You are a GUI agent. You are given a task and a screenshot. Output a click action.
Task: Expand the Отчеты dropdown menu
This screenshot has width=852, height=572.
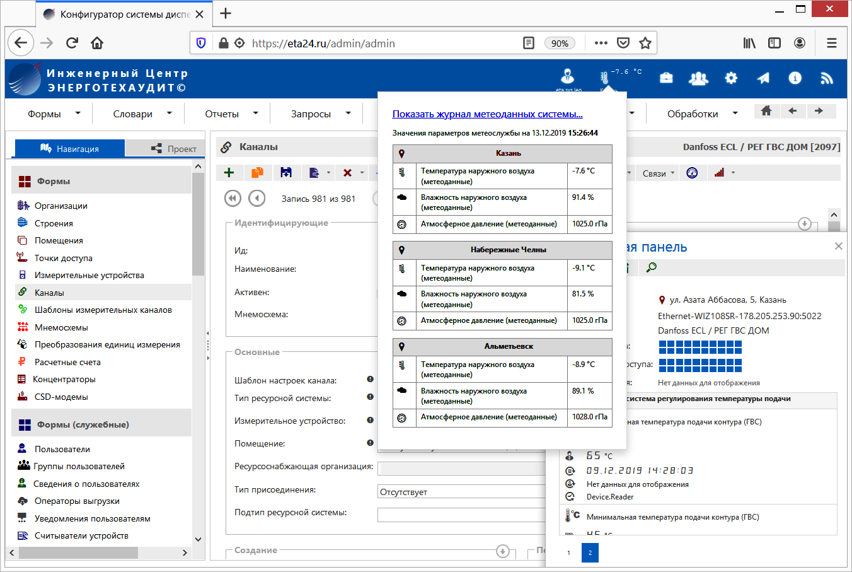coord(231,114)
